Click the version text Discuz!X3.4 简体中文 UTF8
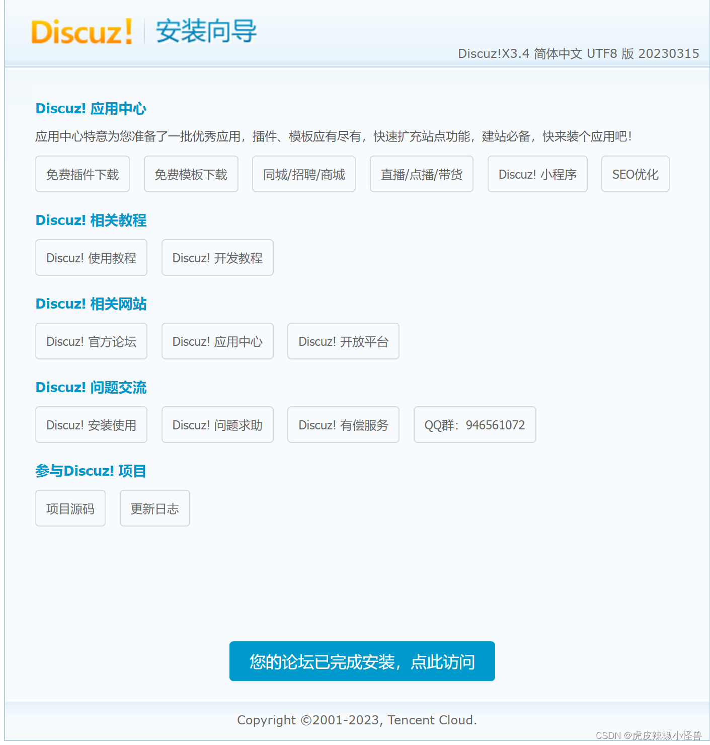Image resolution: width=710 pixels, height=745 pixels. click(x=537, y=53)
